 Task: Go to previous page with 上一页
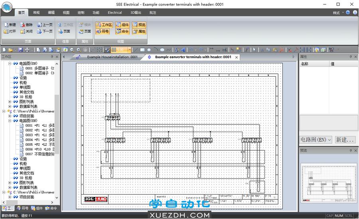click(x=45, y=24)
